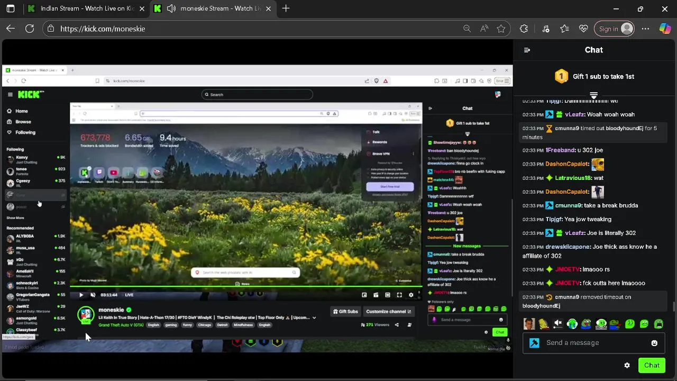The image size is (677, 381).
Task: Click the Kick logo in stream
Action: click(31, 94)
